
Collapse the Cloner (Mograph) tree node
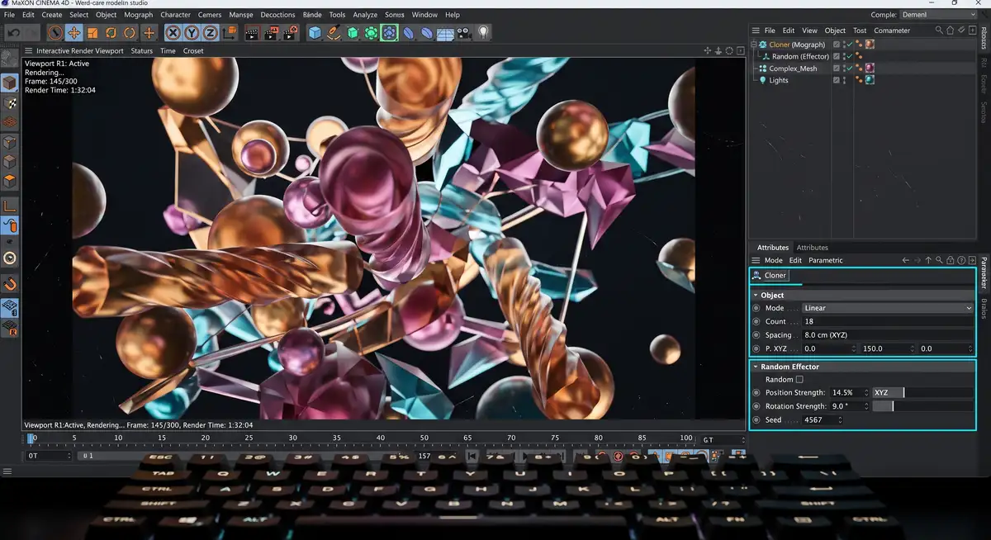(754, 45)
